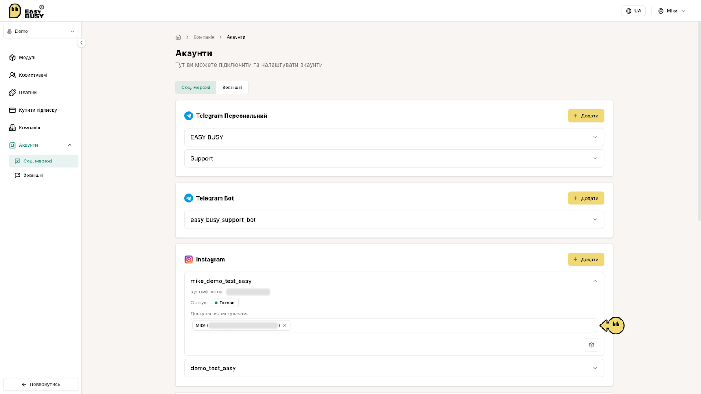Add an Instagram account with Додати
The height and width of the screenshot is (394, 701).
point(586,259)
